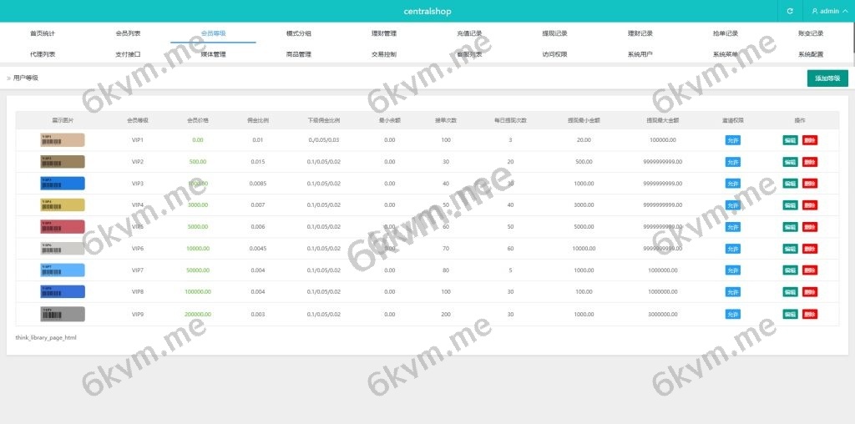855x424 pixels.
Task: Delete the VIP7 level
Action: point(810,270)
